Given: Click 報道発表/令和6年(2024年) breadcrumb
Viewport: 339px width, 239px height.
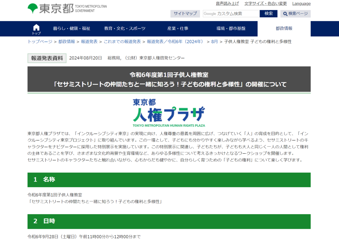Looking at the screenshot, I should (176, 42).
